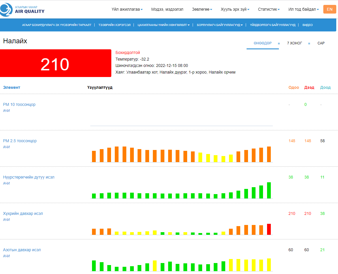Image resolution: width=338 pixels, height=274 pixels.
Task: Open the Ил тод байдал dropdown
Action: [x=303, y=10]
